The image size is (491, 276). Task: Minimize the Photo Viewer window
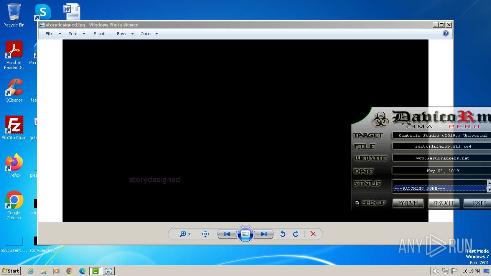(435, 25)
